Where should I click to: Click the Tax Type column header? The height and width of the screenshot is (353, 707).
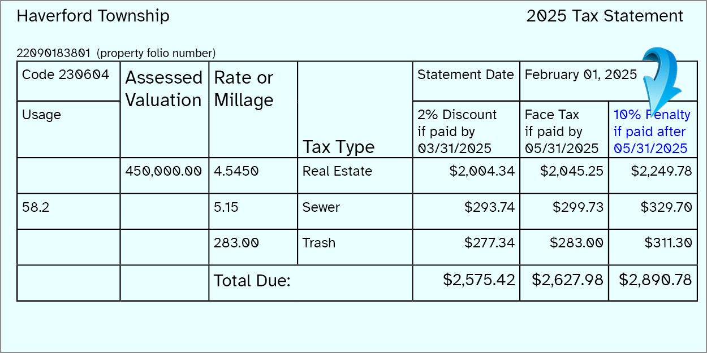[x=338, y=147]
